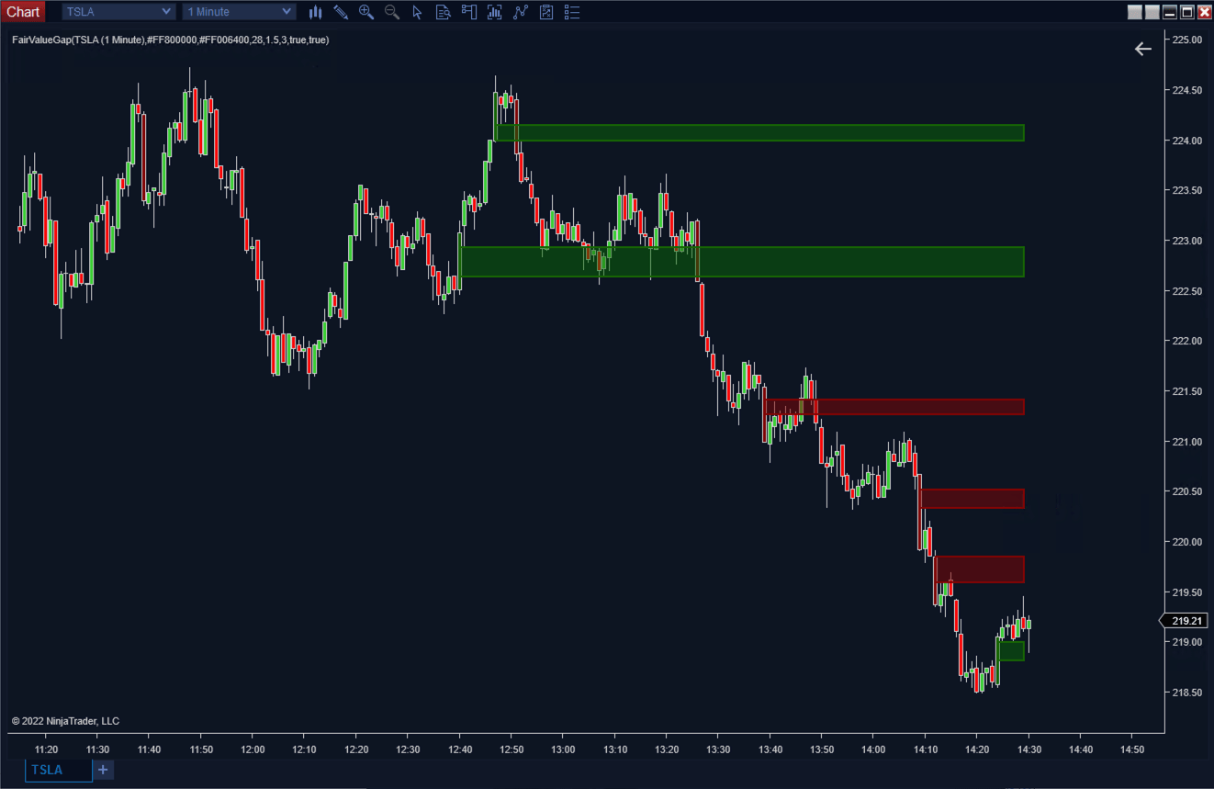Open the TSLA instrument dropdown
This screenshot has width=1214, height=789.
118,12
